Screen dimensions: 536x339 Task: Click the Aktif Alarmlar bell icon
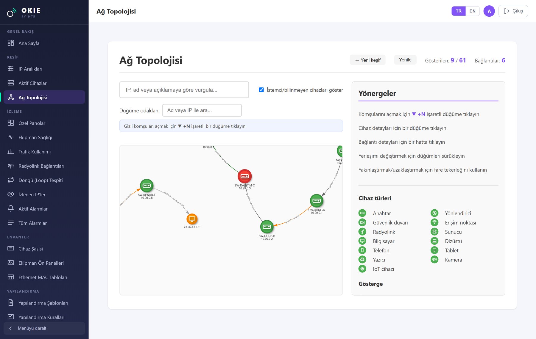tap(11, 208)
